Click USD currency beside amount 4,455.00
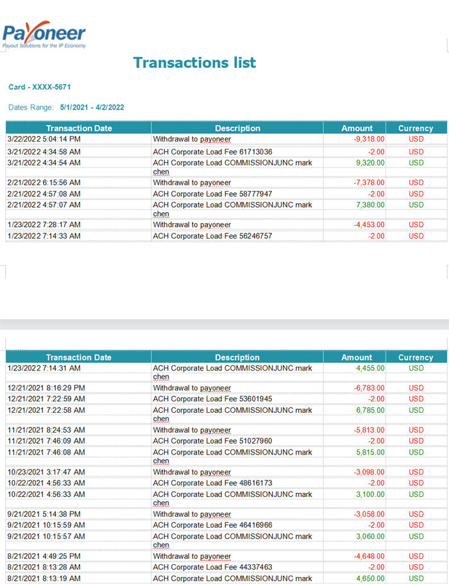This screenshot has height=584, width=449. click(x=416, y=368)
